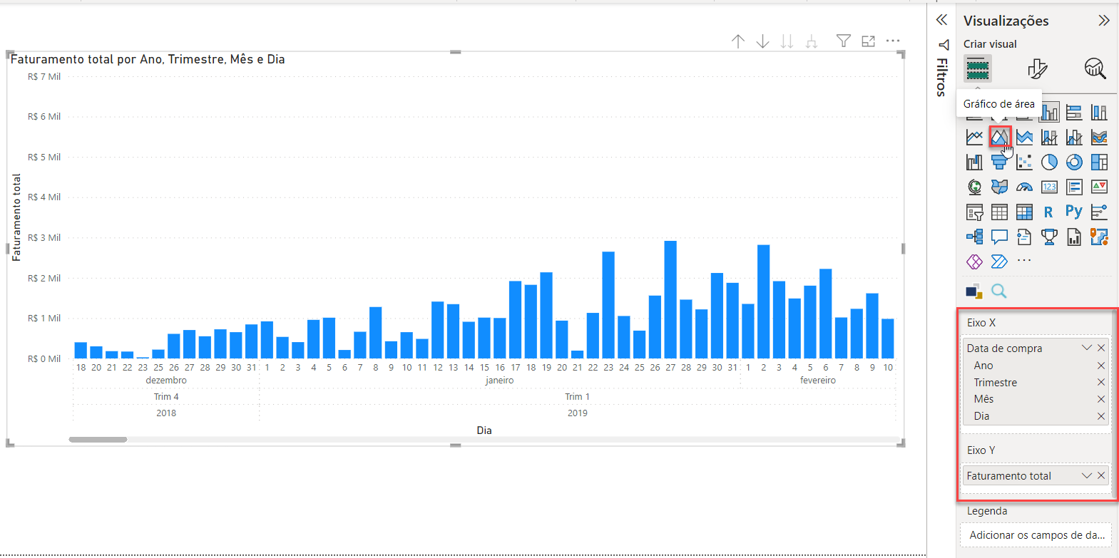This screenshot has width=1119, height=558.
Task: Insert the gauge visual
Action: point(1024,187)
